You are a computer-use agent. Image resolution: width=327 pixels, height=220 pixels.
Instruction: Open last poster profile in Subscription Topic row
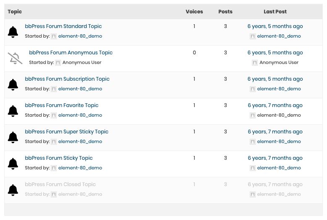(279, 89)
